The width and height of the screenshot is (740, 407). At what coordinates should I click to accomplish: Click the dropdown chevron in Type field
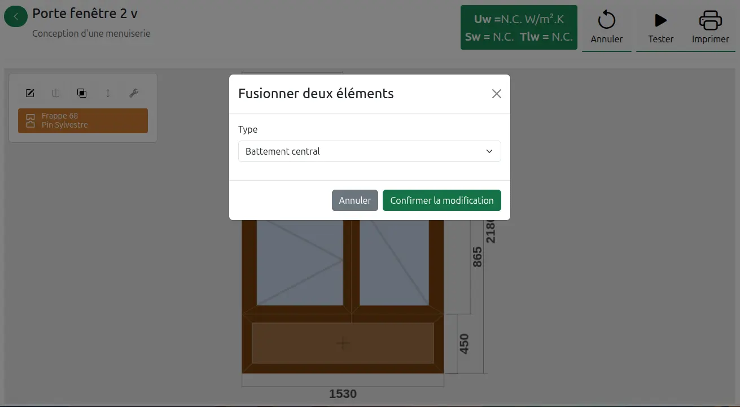tap(489, 151)
